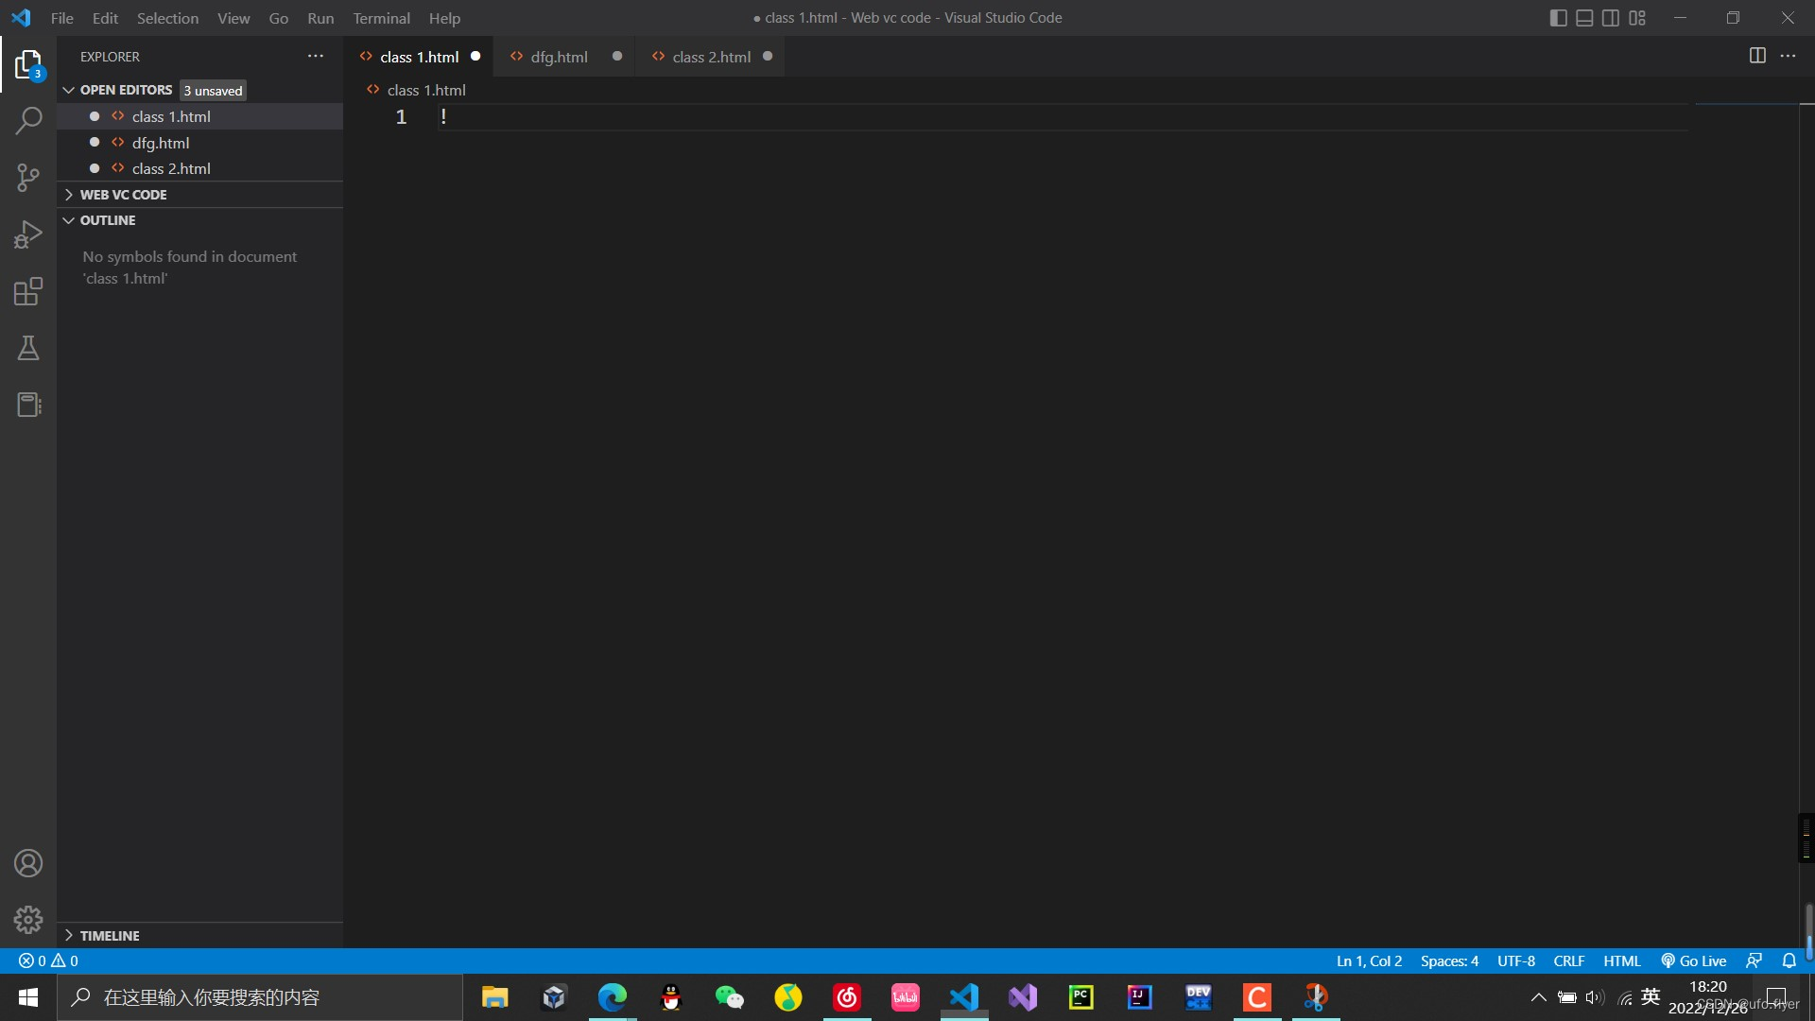
Task: Click the Windows taskbar search box
Action: pos(260,997)
